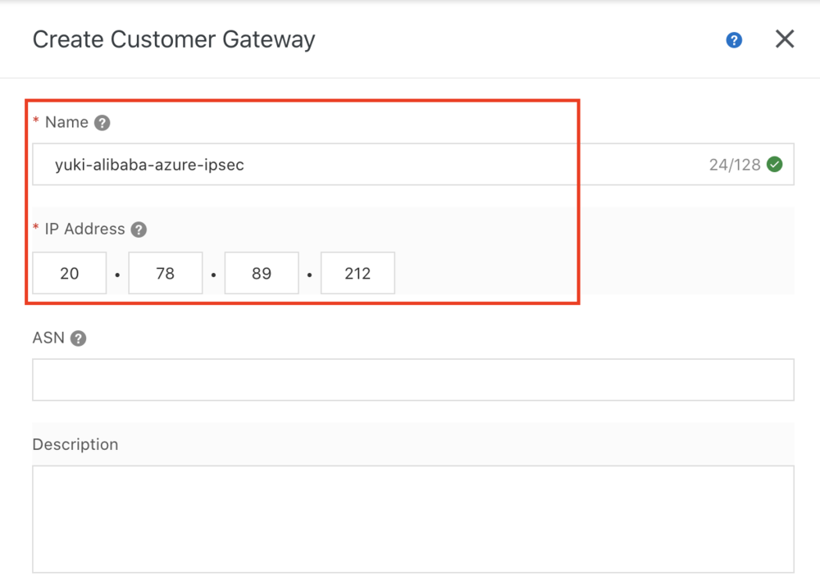Click the green validation checkmark icon
This screenshot has height=586, width=820.
point(774,165)
